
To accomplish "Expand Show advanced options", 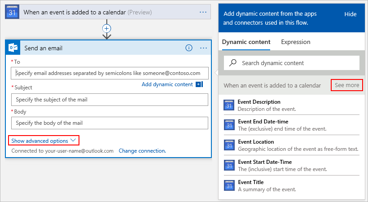I will [44, 141].
